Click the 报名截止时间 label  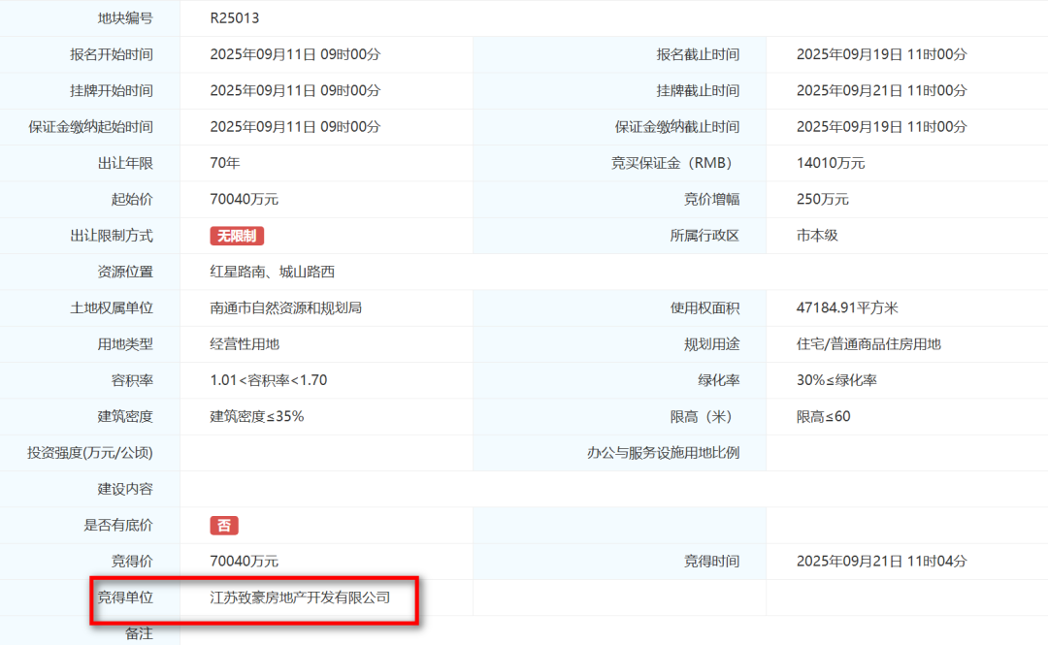698,54
